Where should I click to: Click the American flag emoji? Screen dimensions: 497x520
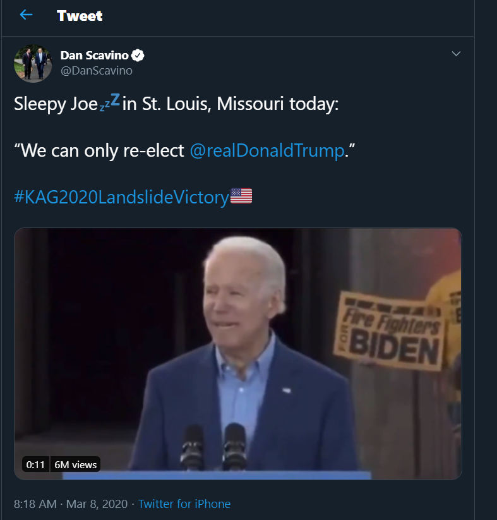pyautogui.click(x=241, y=196)
